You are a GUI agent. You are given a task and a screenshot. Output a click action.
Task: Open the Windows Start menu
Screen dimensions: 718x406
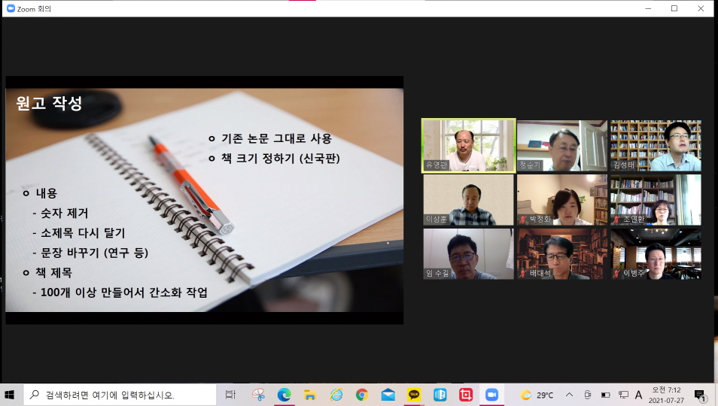(x=11, y=395)
